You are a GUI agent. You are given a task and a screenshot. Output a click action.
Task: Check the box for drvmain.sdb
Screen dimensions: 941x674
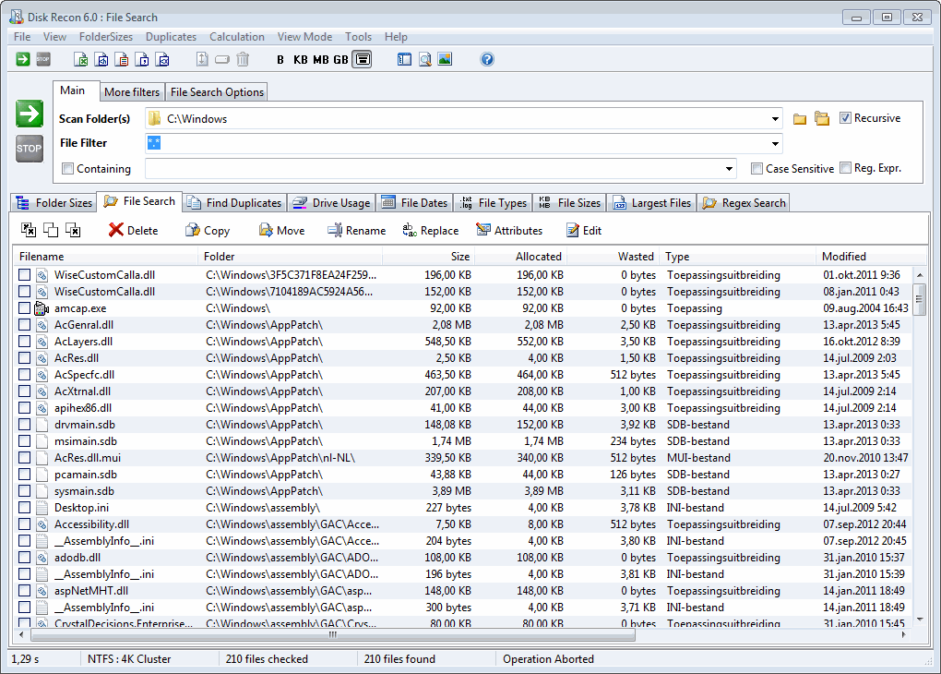point(24,424)
